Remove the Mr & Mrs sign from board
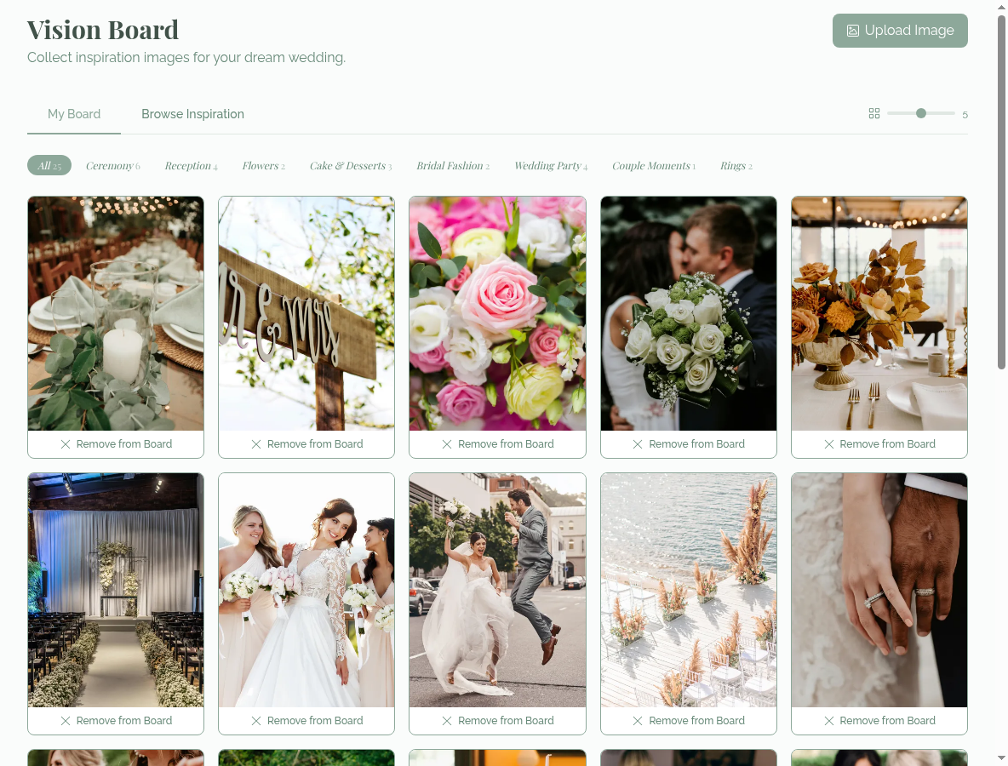 click(306, 444)
